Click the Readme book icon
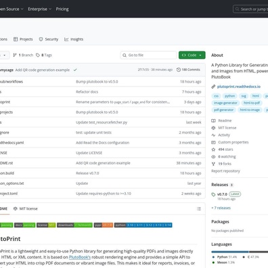 click(213, 120)
